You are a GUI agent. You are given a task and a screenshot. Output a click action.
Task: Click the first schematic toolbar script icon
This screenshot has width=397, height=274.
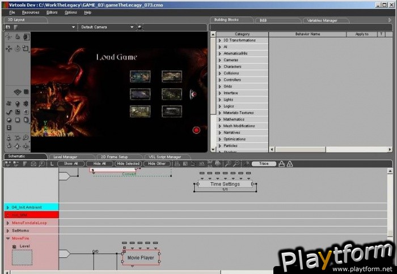(8, 164)
